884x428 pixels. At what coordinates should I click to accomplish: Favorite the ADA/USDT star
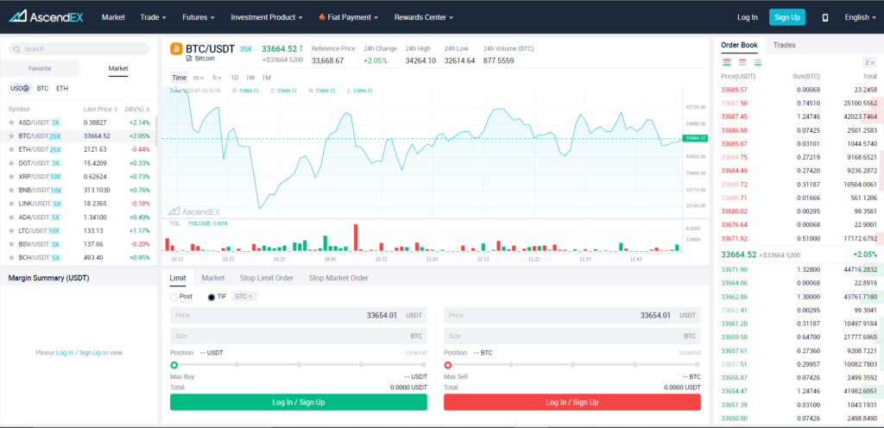coord(11,217)
